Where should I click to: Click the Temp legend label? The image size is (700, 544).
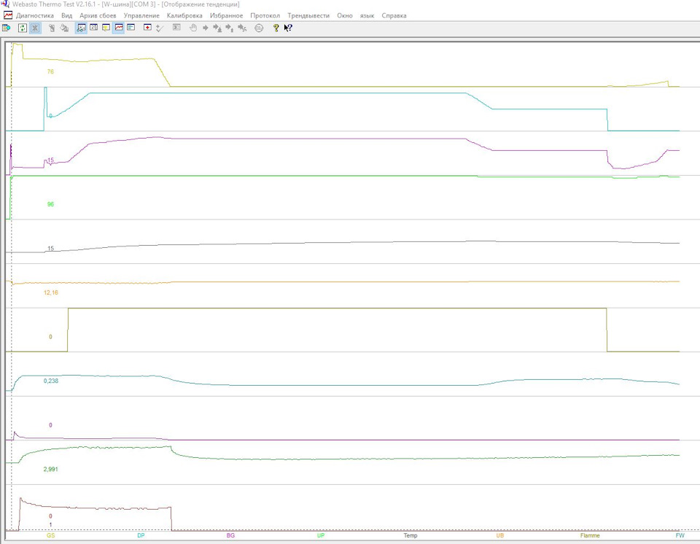click(x=411, y=535)
